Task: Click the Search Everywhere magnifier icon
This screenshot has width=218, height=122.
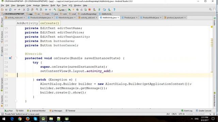Action: 210,9
